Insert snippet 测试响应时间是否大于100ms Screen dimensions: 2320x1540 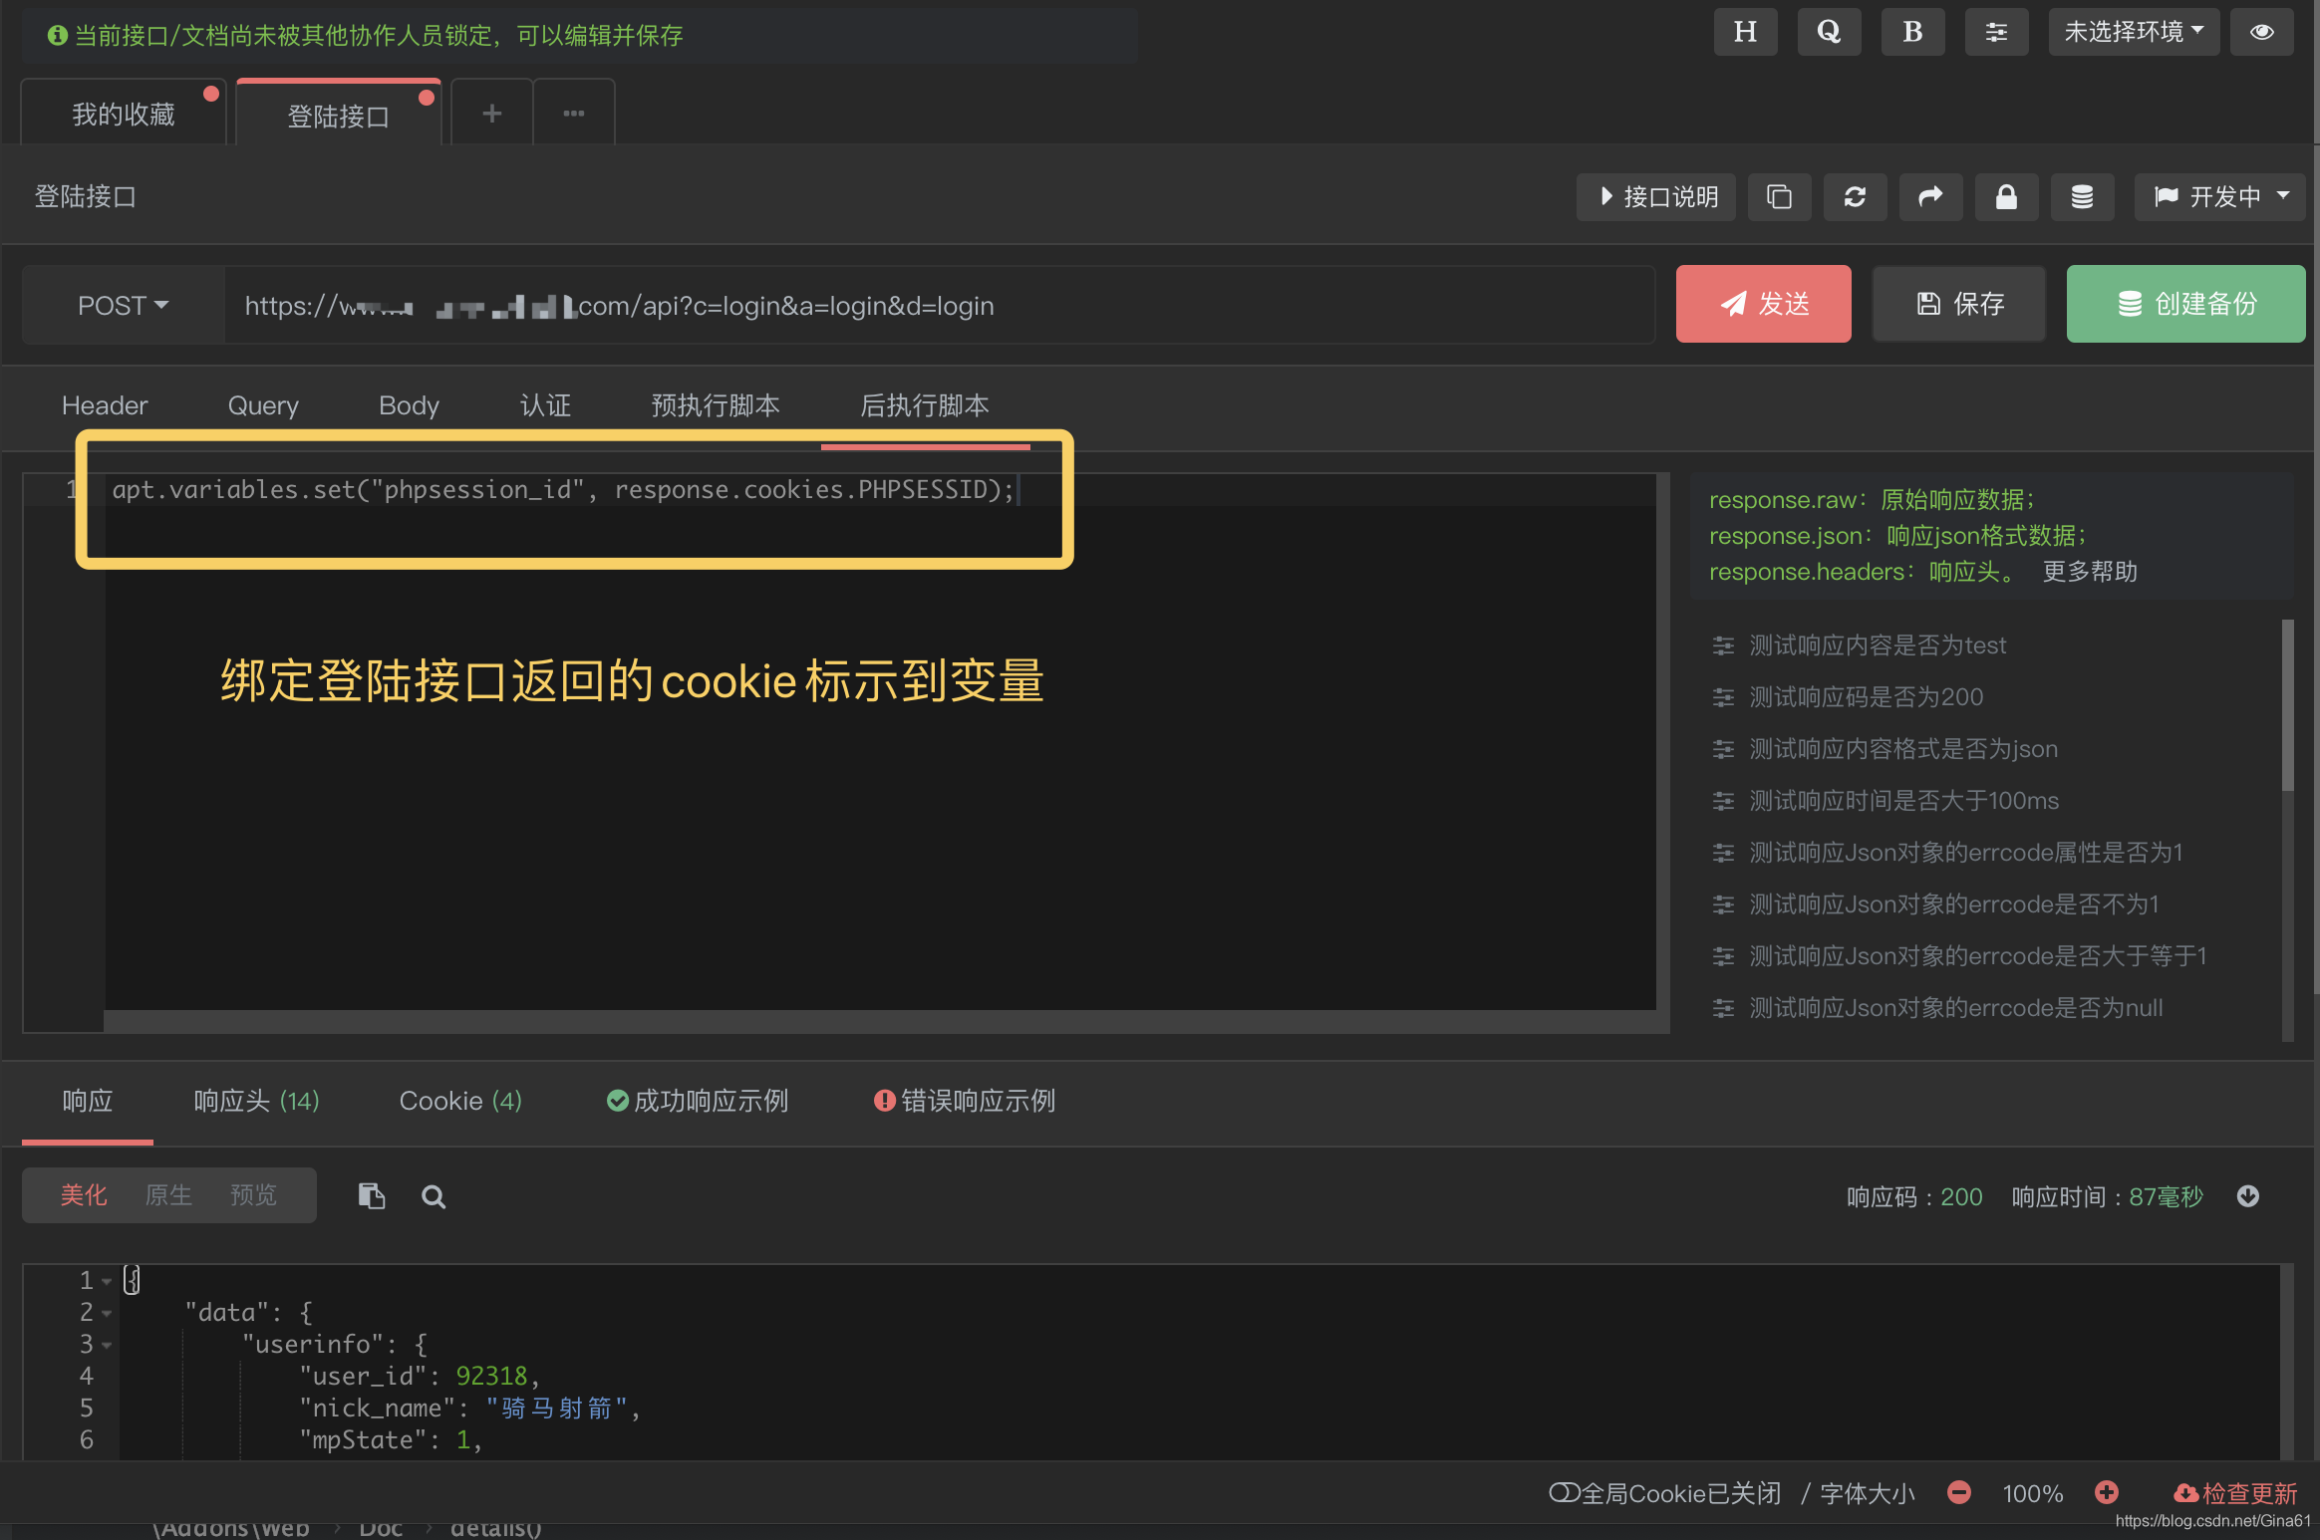(x=1885, y=801)
